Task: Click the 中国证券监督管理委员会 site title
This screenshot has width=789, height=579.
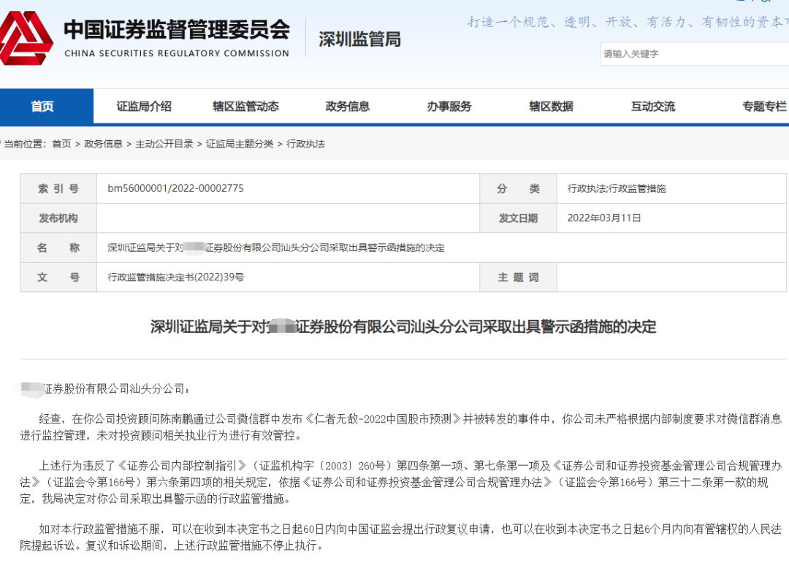Action: point(177,30)
